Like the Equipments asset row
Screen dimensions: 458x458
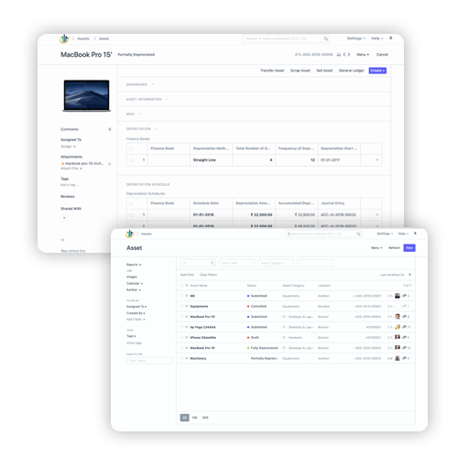pos(186,306)
